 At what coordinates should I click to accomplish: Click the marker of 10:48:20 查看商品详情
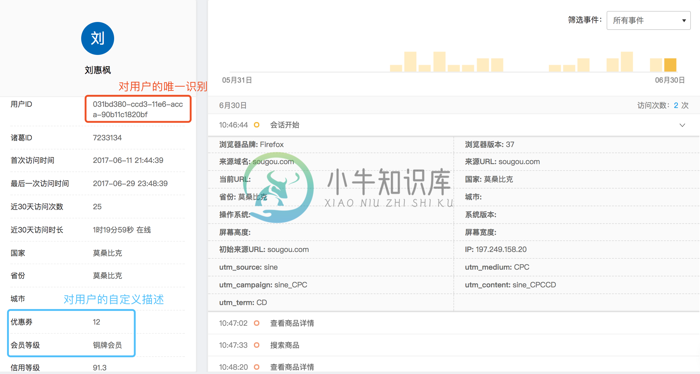257,367
